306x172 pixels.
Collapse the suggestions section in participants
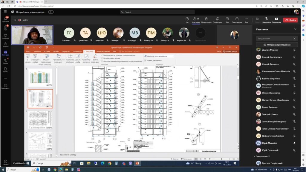click(x=255, y=156)
